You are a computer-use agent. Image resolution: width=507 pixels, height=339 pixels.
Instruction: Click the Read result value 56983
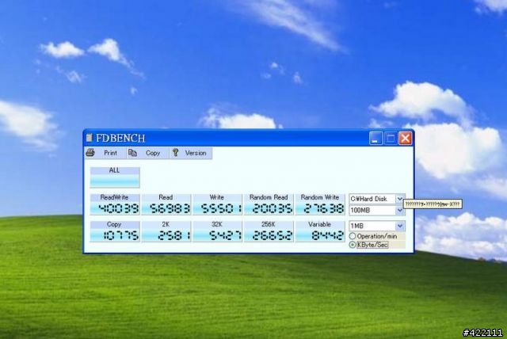tap(170, 209)
